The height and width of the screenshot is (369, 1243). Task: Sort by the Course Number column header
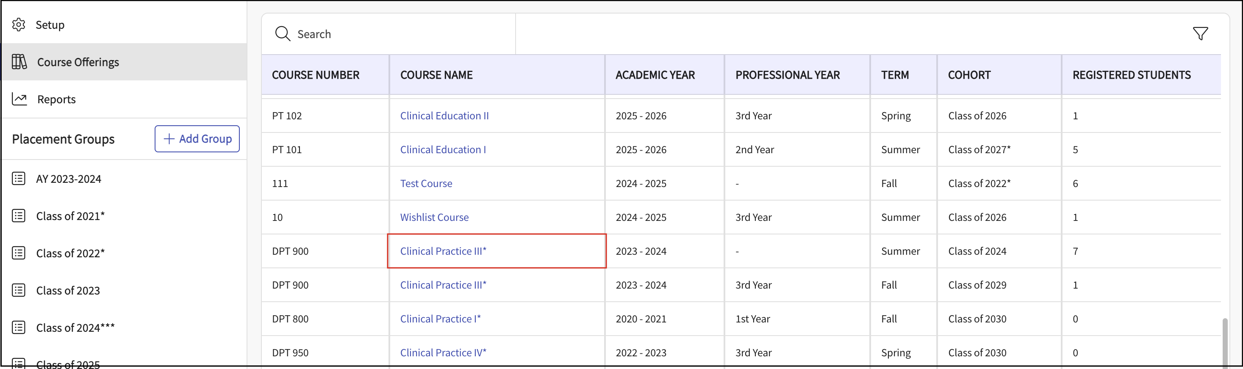pyautogui.click(x=315, y=75)
